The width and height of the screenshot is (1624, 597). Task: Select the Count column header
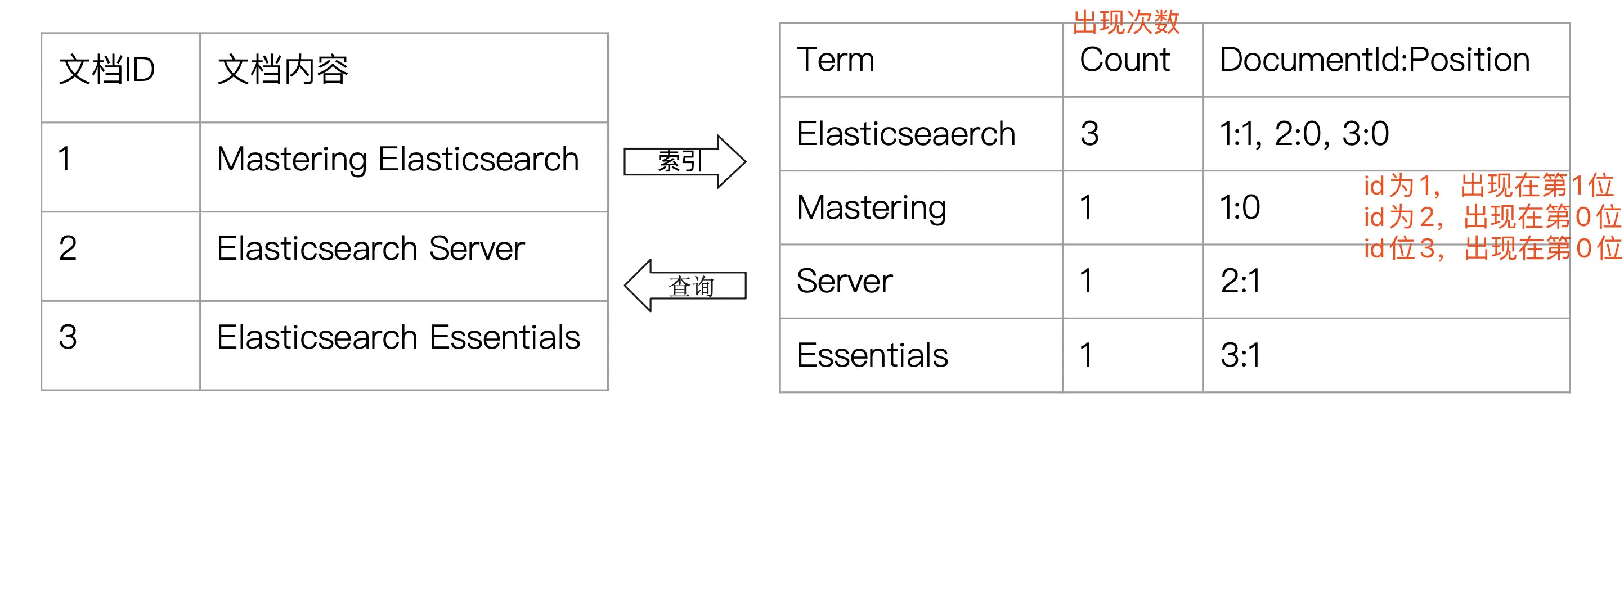tap(1133, 60)
